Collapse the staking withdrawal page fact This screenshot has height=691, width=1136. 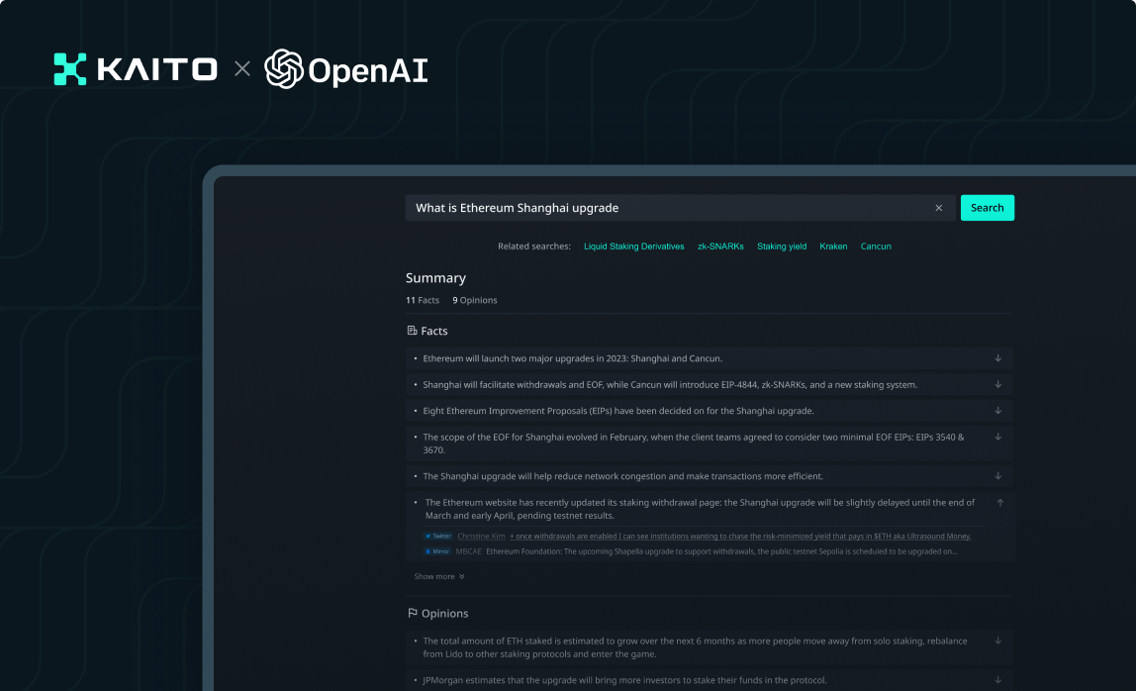(999, 503)
